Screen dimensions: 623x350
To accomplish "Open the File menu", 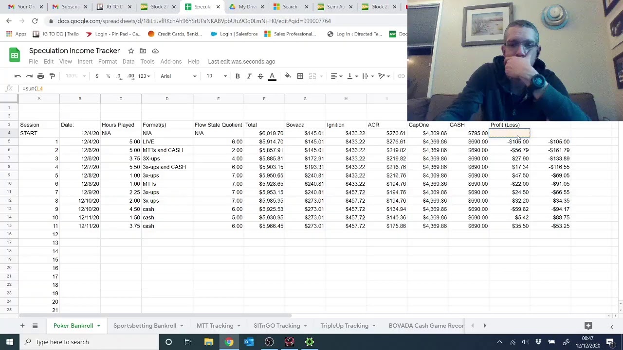I will pos(33,62).
